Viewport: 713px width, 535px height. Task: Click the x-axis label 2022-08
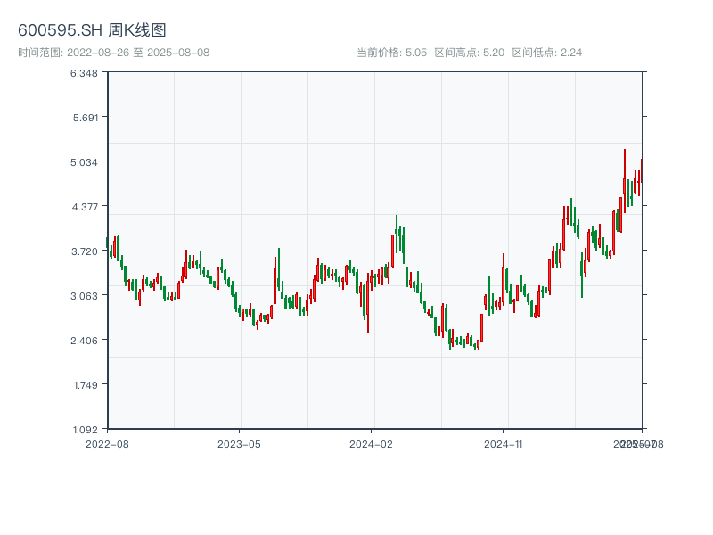point(107,444)
